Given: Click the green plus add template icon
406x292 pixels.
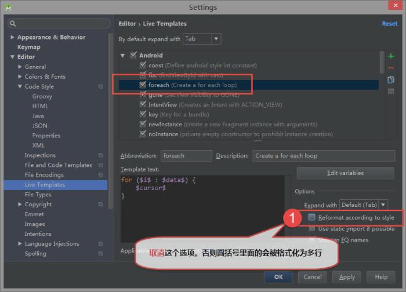Looking at the screenshot, I should coord(391,56).
